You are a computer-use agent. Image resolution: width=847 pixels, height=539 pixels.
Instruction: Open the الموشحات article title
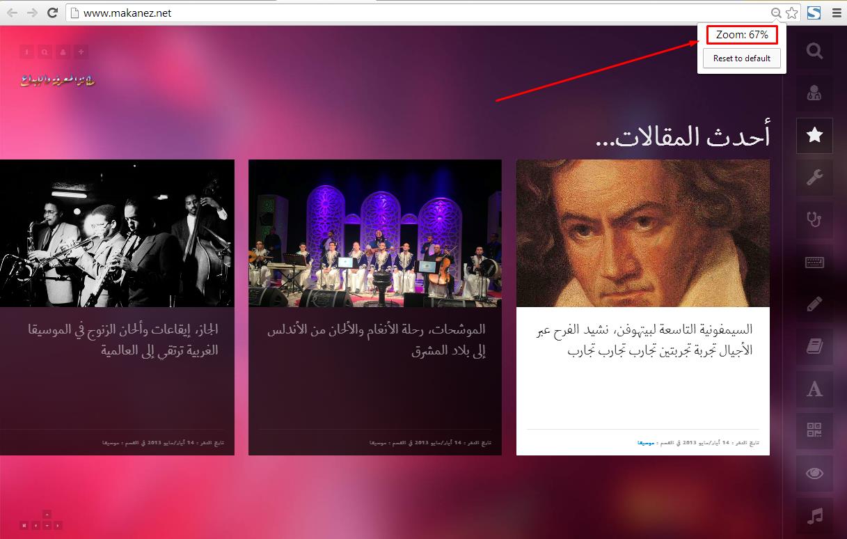pos(377,340)
